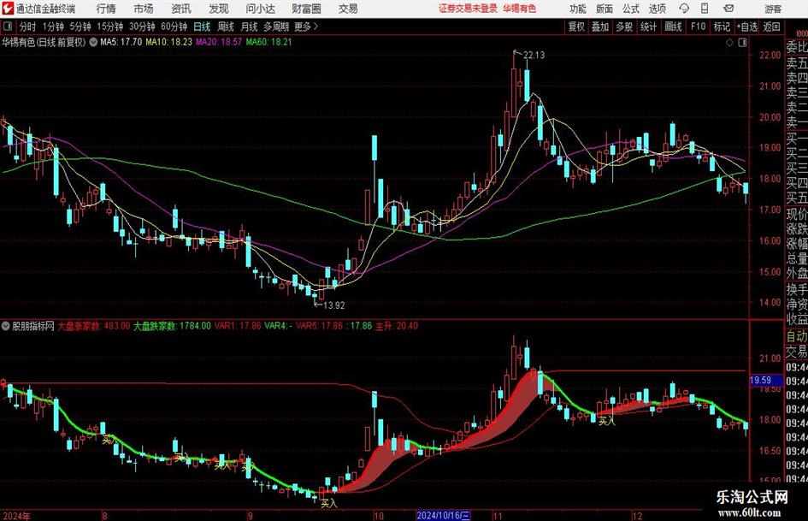Switch to 周线 weekly period
Viewport: 808px width, 521px height.
click(x=225, y=27)
